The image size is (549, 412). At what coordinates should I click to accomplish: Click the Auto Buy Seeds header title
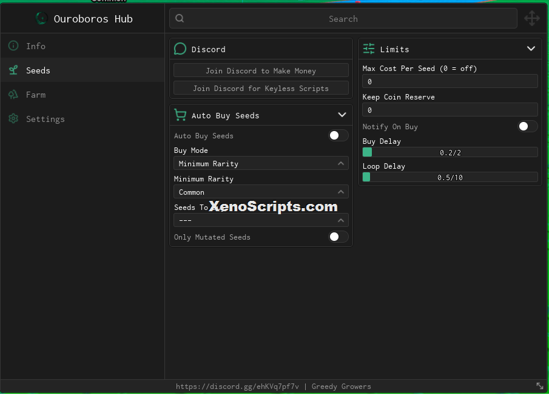coord(225,116)
